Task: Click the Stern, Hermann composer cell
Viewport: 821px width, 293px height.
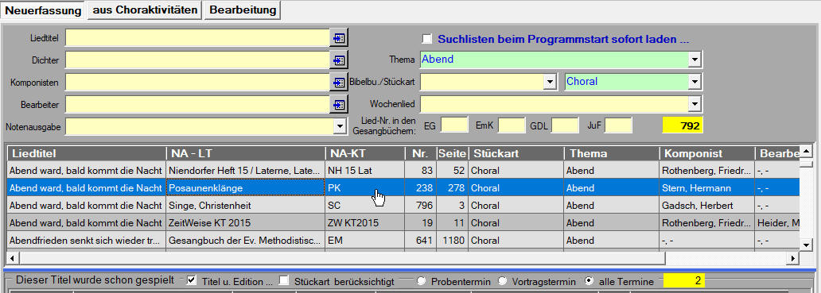Action: (x=707, y=188)
